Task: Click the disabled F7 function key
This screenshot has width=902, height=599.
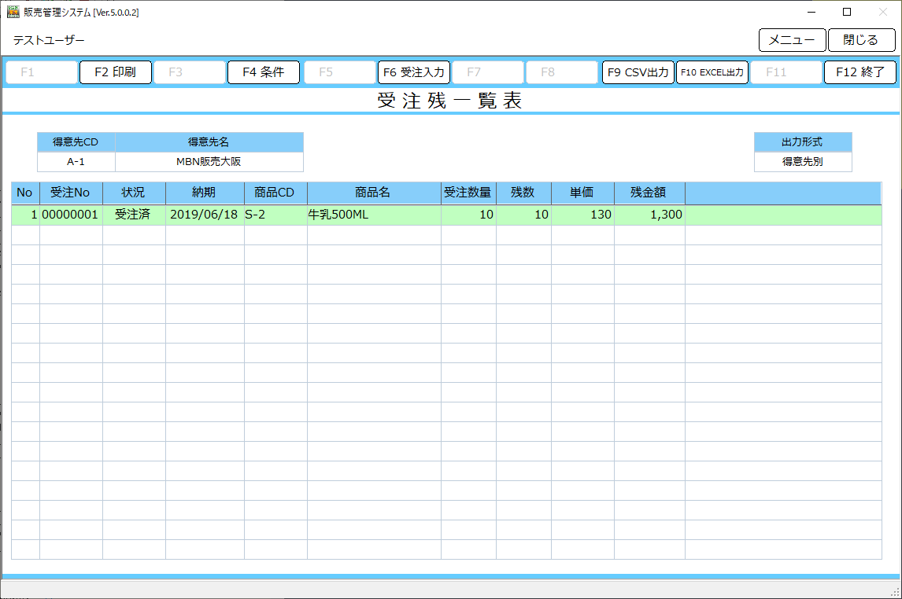Action: coord(488,72)
